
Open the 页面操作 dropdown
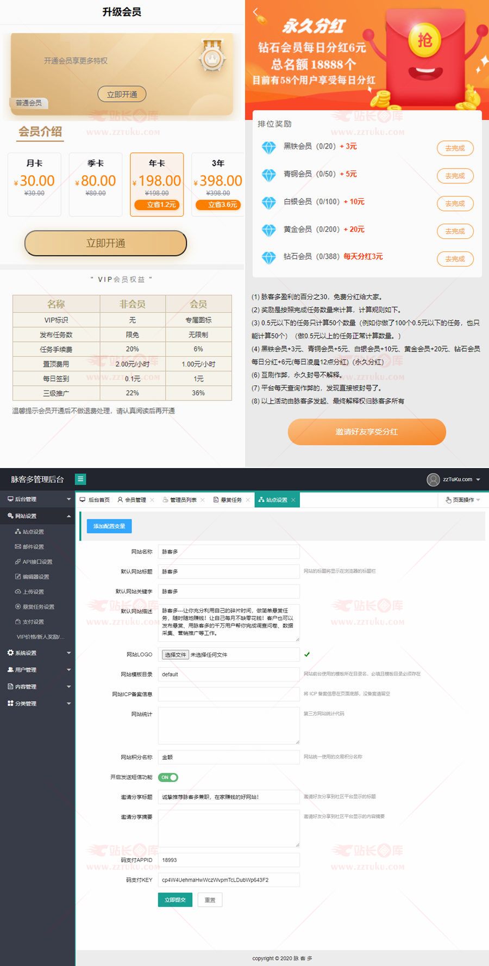[x=463, y=500]
